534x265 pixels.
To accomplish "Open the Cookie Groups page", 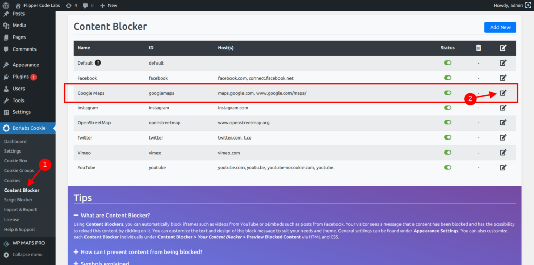I will coord(19,171).
